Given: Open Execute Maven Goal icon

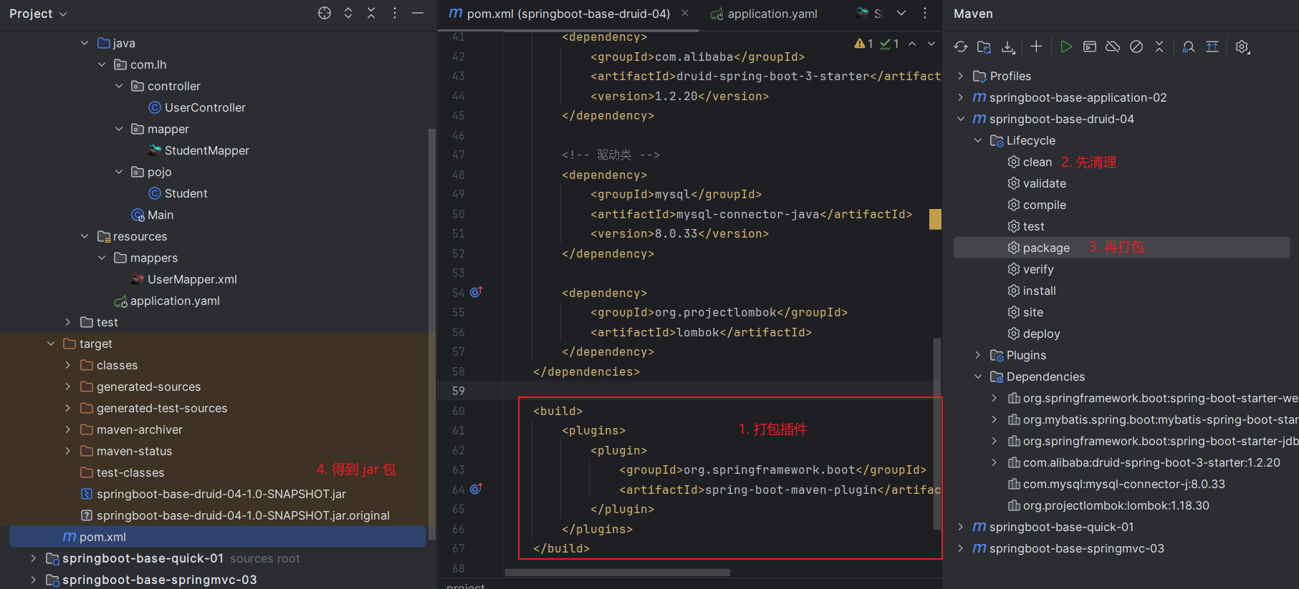Looking at the screenshot, I should (x=1090, y=47).
